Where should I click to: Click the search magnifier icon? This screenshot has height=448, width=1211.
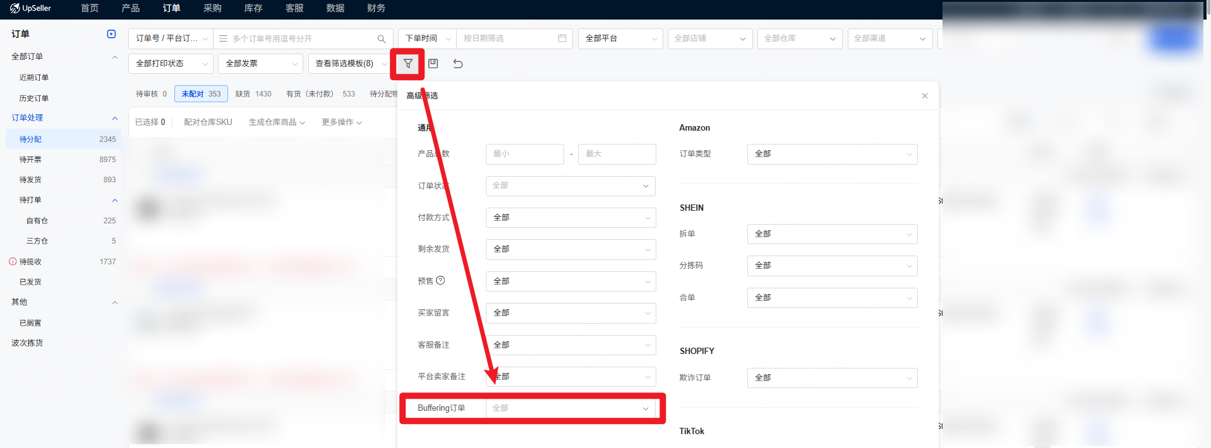tap(382, 39)
